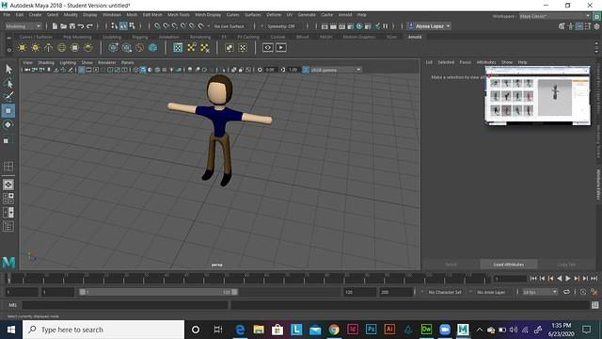The width and height of the screenshot is (602, 339).
Task: Open the viewport Shading menu
Action: click(x=46, y=62)
